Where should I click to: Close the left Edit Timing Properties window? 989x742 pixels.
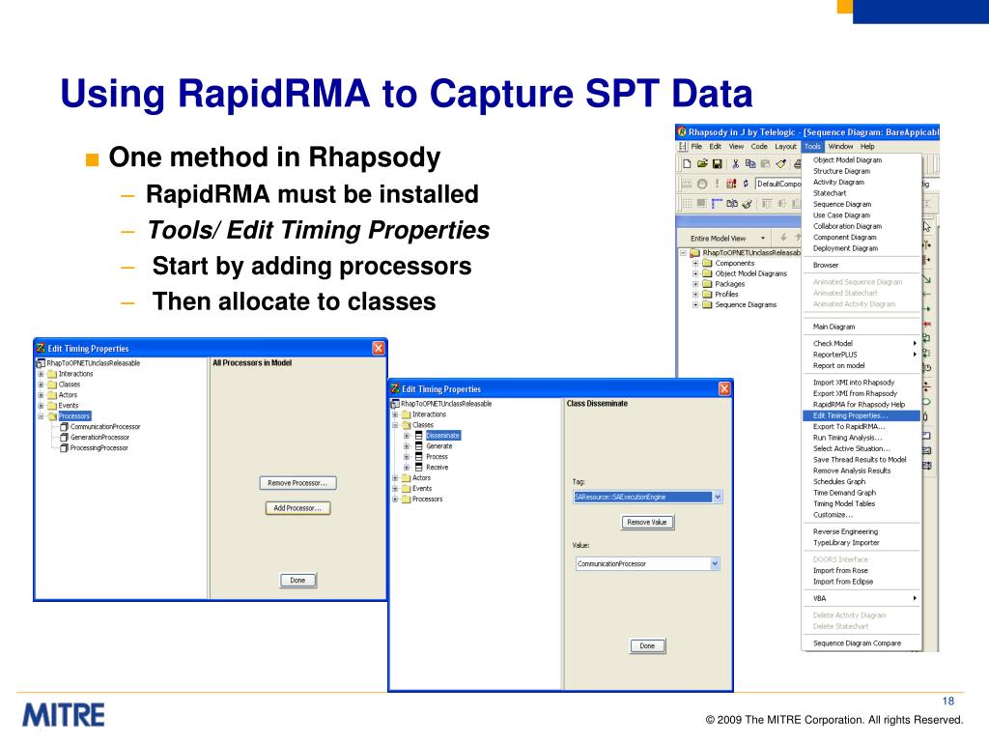click(379, 348)
